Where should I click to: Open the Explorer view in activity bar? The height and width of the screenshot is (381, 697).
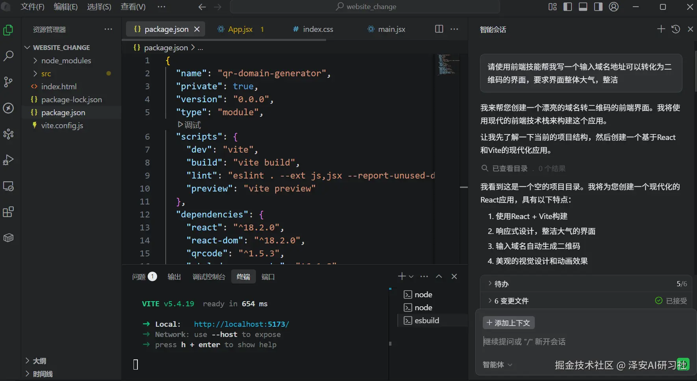pyautogui.click(x=8, y=30)
